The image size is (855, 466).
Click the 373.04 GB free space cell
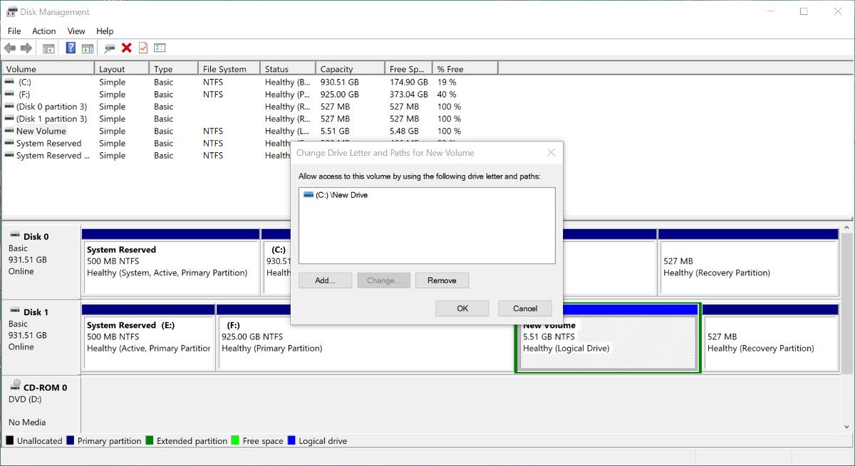pyautogui.click(x=409, y=95)
